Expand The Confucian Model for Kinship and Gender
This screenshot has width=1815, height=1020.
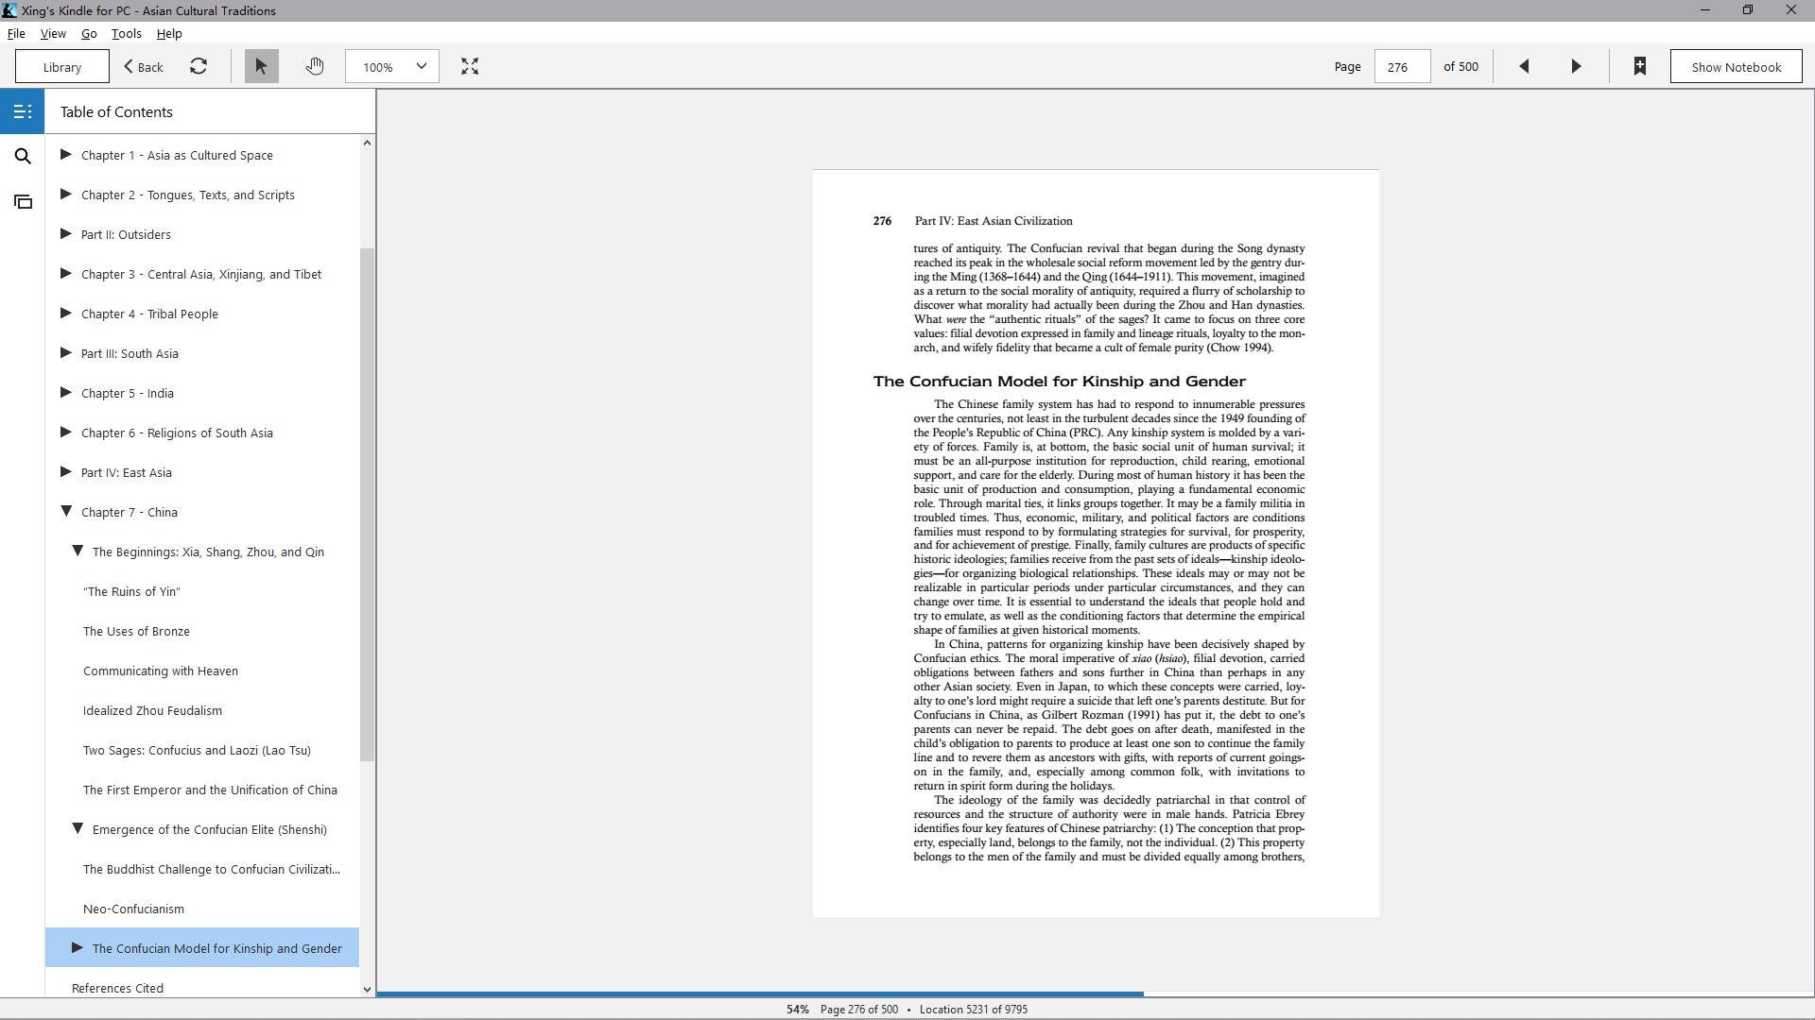tap(78, 947)
